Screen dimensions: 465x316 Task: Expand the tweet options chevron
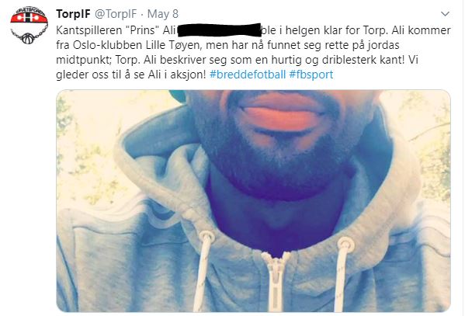445,14
